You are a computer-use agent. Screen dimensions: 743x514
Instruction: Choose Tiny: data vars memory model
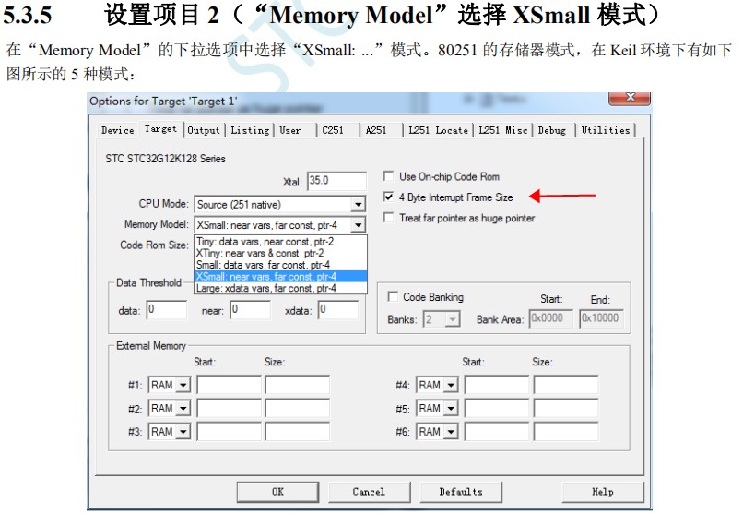pyautogui.click(x=280, y=242)
